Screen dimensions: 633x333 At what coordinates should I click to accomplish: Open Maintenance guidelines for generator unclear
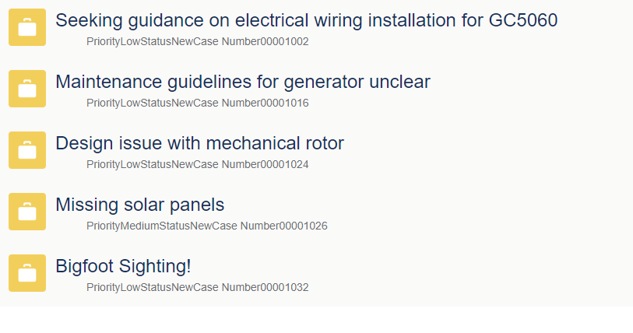coord(242,82)
